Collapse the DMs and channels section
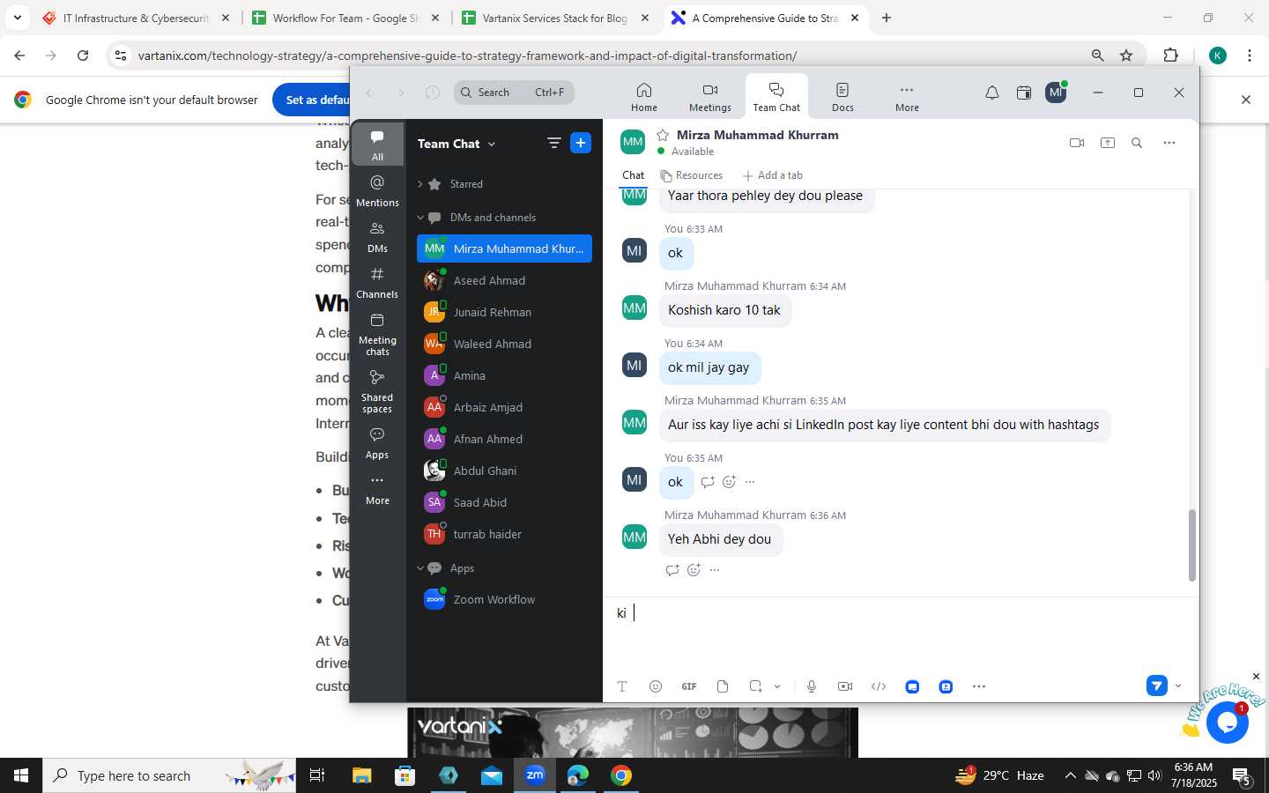 click(x=420, y=218)
